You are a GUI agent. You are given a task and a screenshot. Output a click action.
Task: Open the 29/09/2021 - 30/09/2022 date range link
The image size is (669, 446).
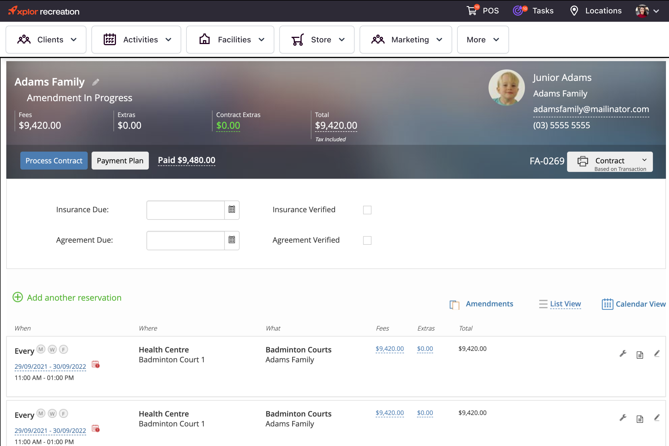50,366
